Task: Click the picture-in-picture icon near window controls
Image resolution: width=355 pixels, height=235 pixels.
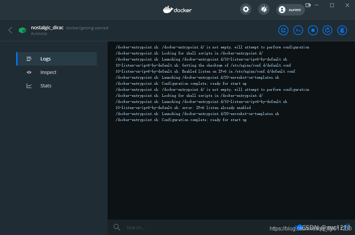Action: pyautogui.click(x=308, y=5)
